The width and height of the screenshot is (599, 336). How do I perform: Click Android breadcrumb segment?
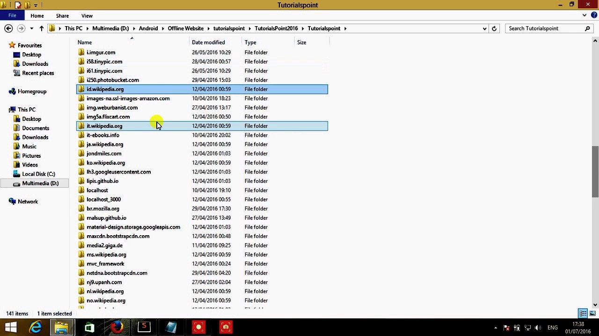[148, 28]
